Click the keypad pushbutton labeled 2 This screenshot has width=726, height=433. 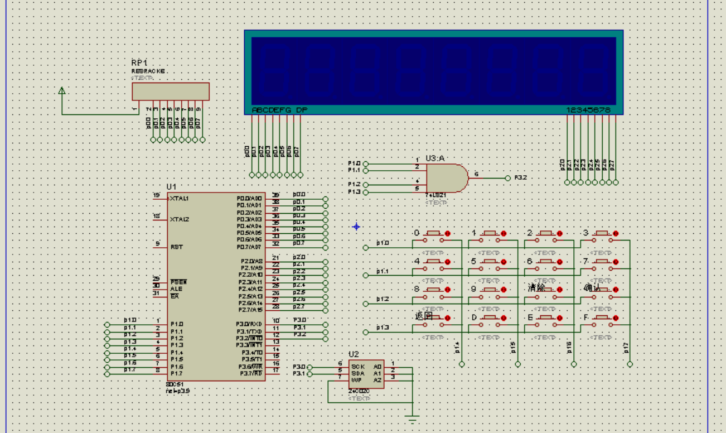pyautogui.click(x=545, y=237)
